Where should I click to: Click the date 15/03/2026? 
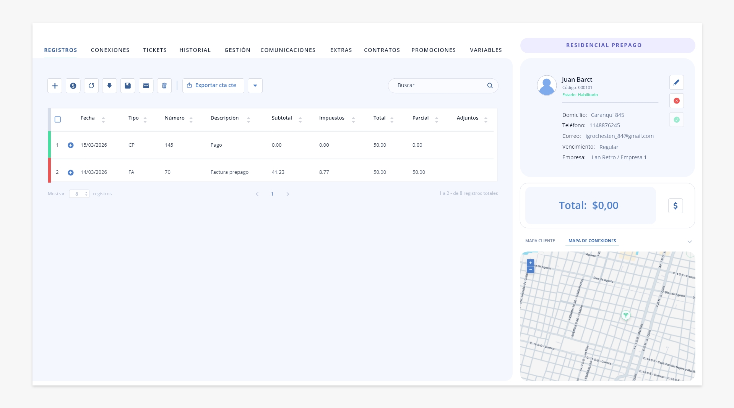pos(94,145)
